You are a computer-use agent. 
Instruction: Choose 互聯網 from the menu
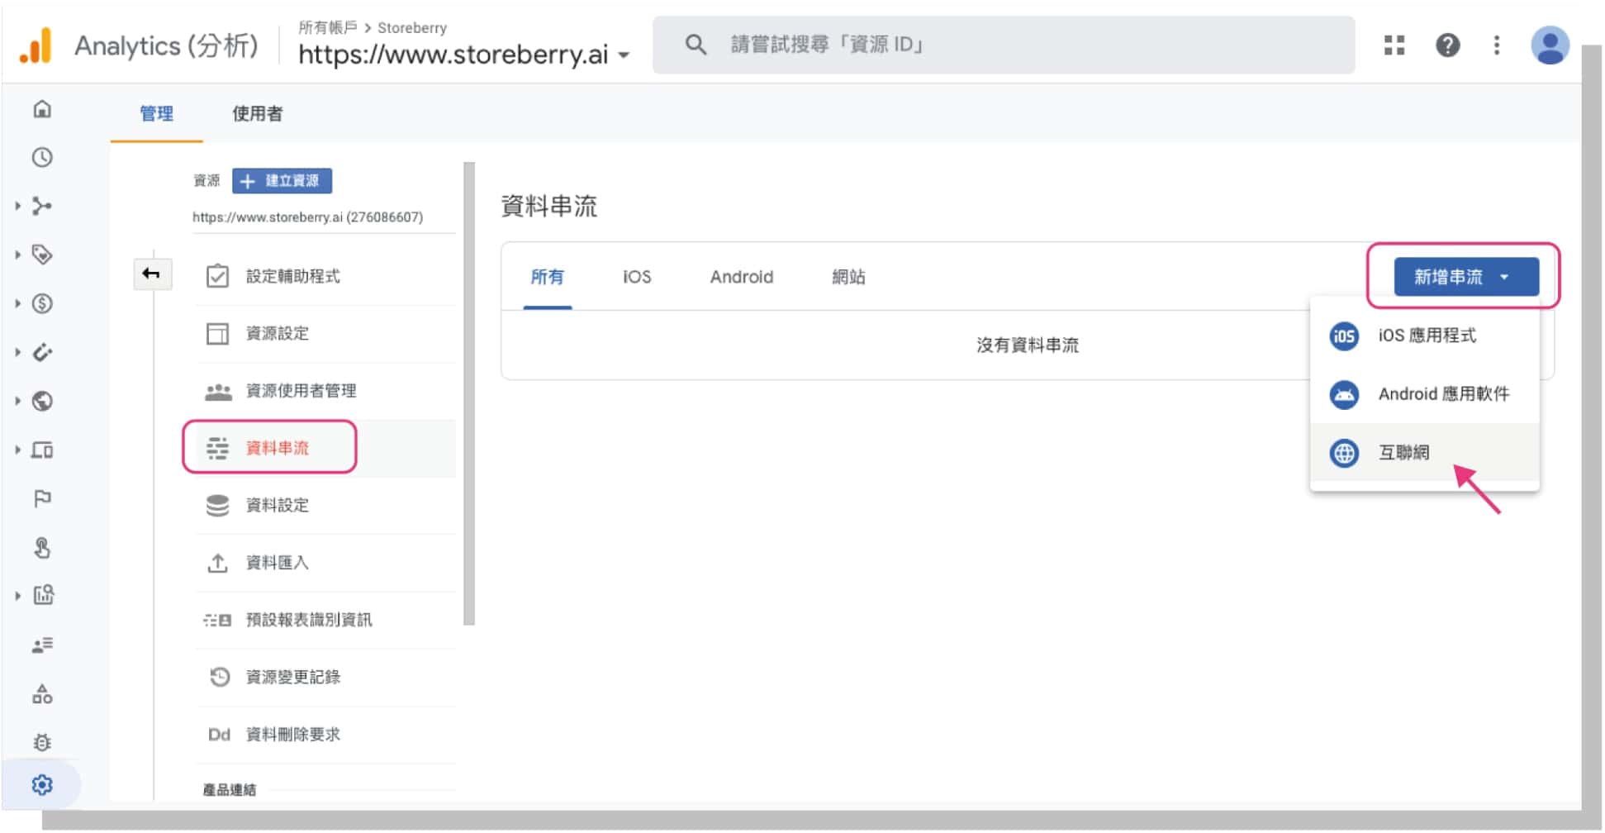pos(1424,453)
